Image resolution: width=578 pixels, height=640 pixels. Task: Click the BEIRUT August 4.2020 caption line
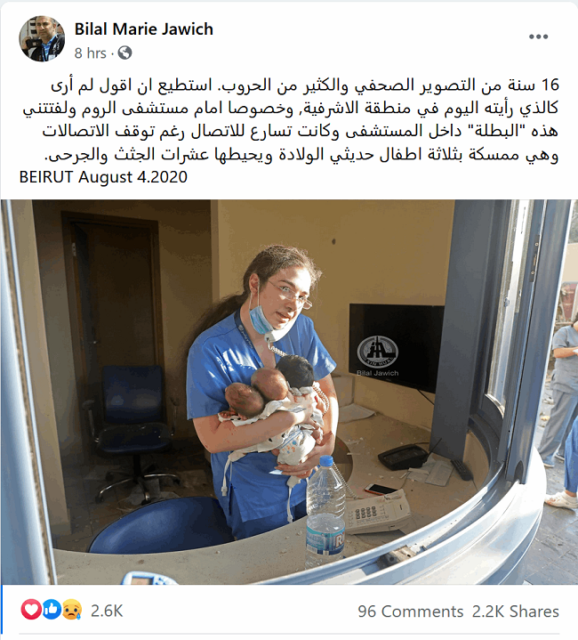[x=103, y=177]
